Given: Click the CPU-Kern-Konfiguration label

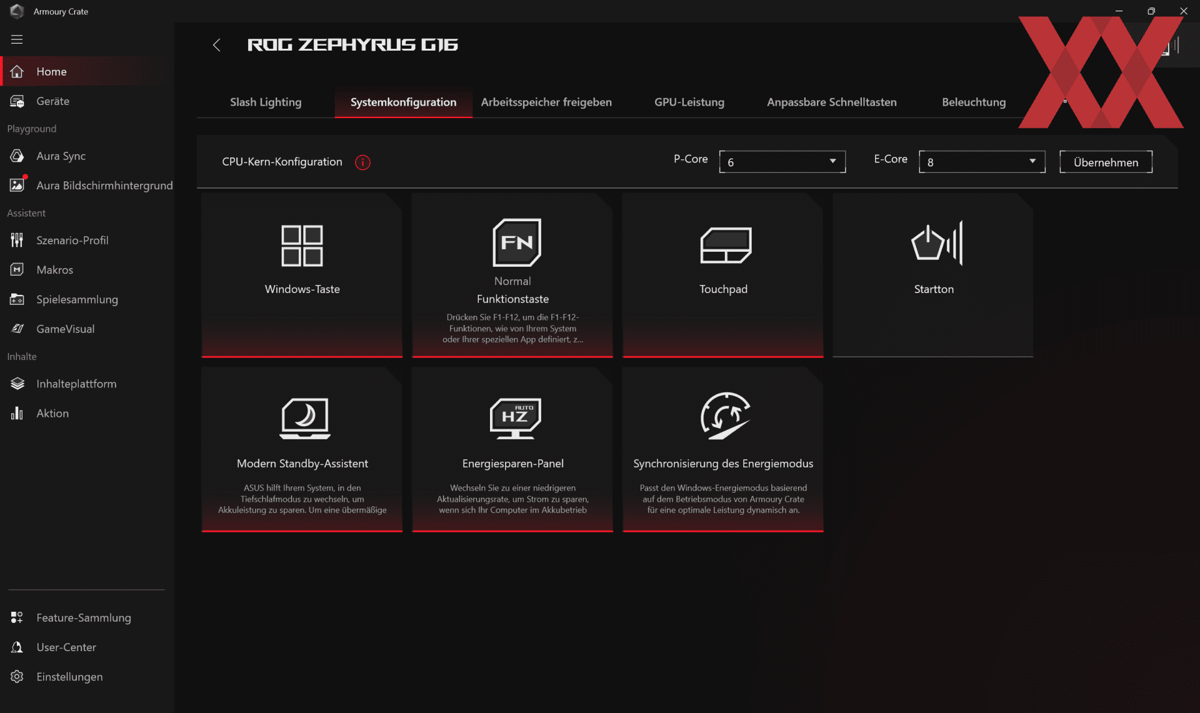Looking at the screenshot, I should (282, 162).
